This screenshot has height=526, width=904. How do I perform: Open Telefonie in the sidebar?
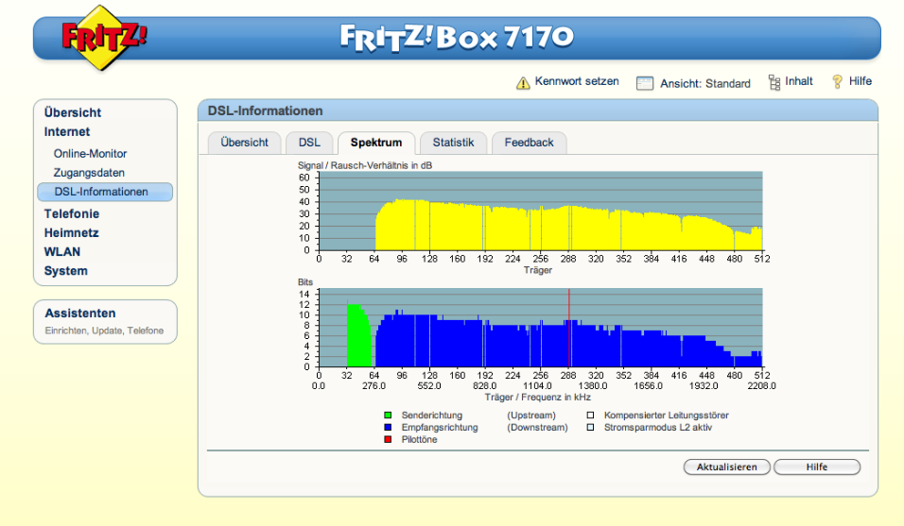pos(72,213)
